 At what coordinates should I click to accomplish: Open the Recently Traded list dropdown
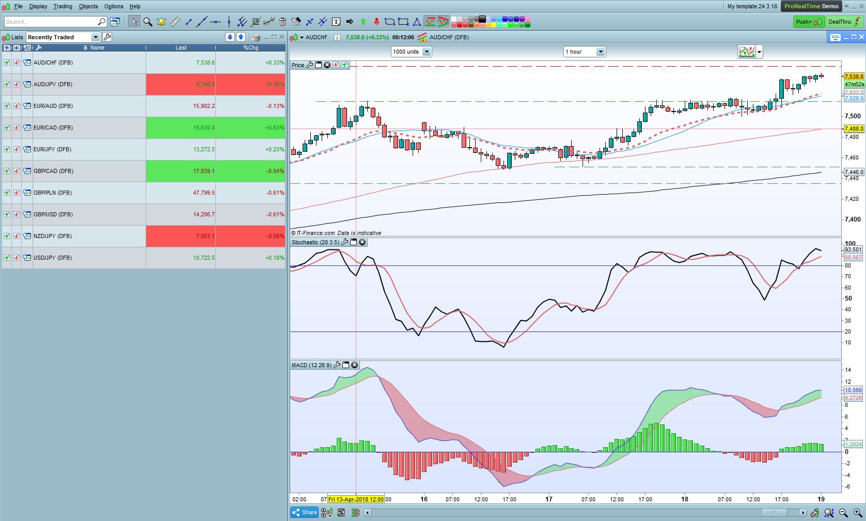pyautogui.click(x=96, y=37)
